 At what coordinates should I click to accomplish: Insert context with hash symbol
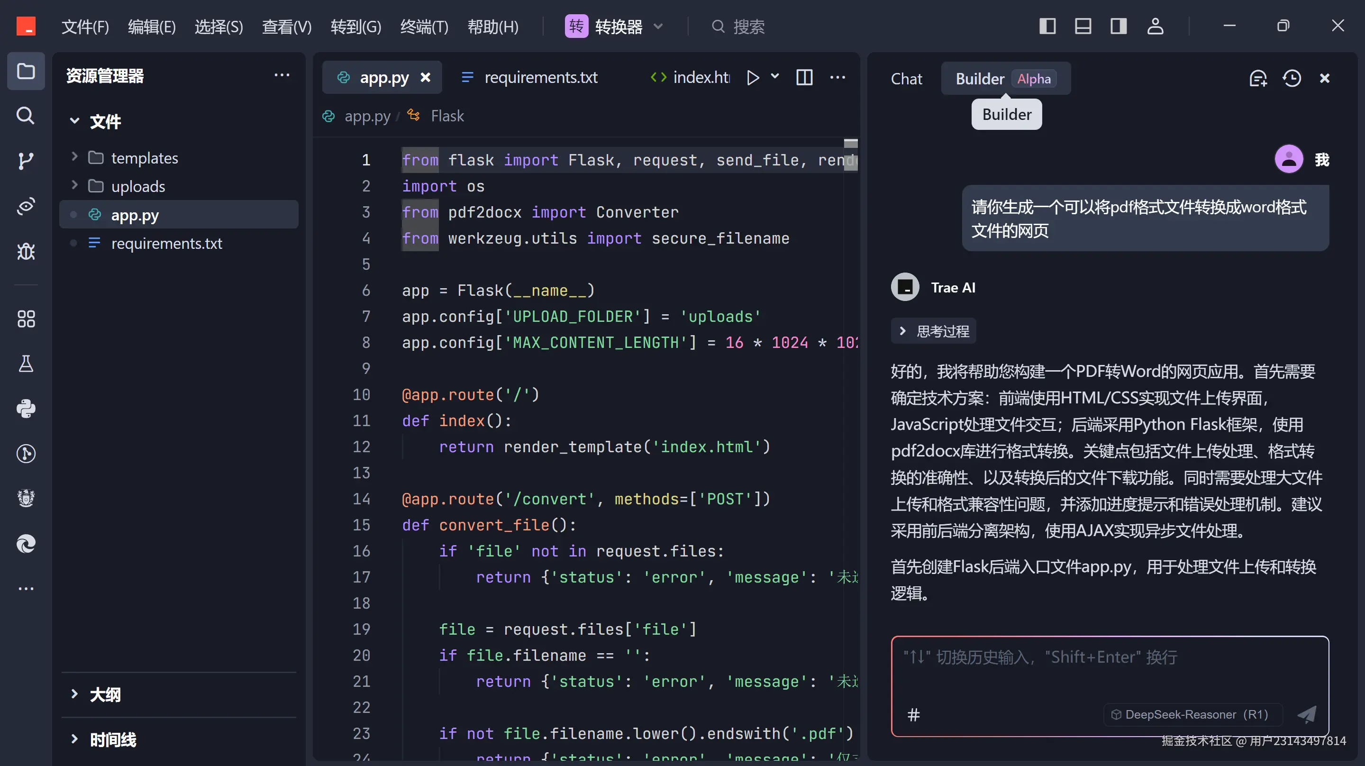pos(913,715)
